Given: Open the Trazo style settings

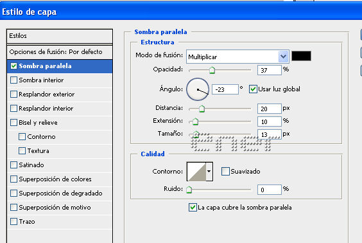Looking at the screenshot, I should coord(60,222).
